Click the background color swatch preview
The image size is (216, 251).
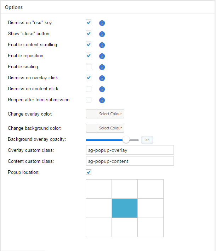pyautogui.click(x=91, y=128)
